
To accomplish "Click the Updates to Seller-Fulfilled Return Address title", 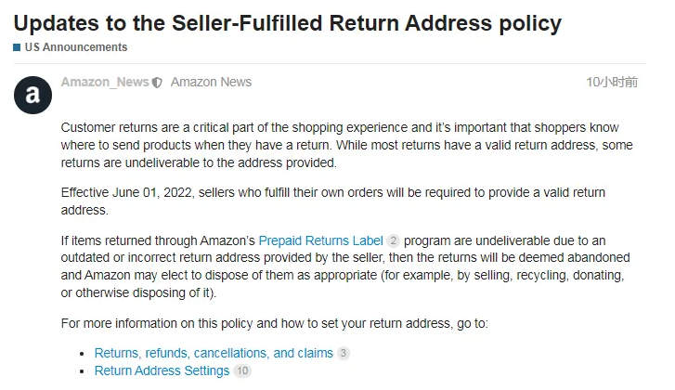I will pos(288,23).
